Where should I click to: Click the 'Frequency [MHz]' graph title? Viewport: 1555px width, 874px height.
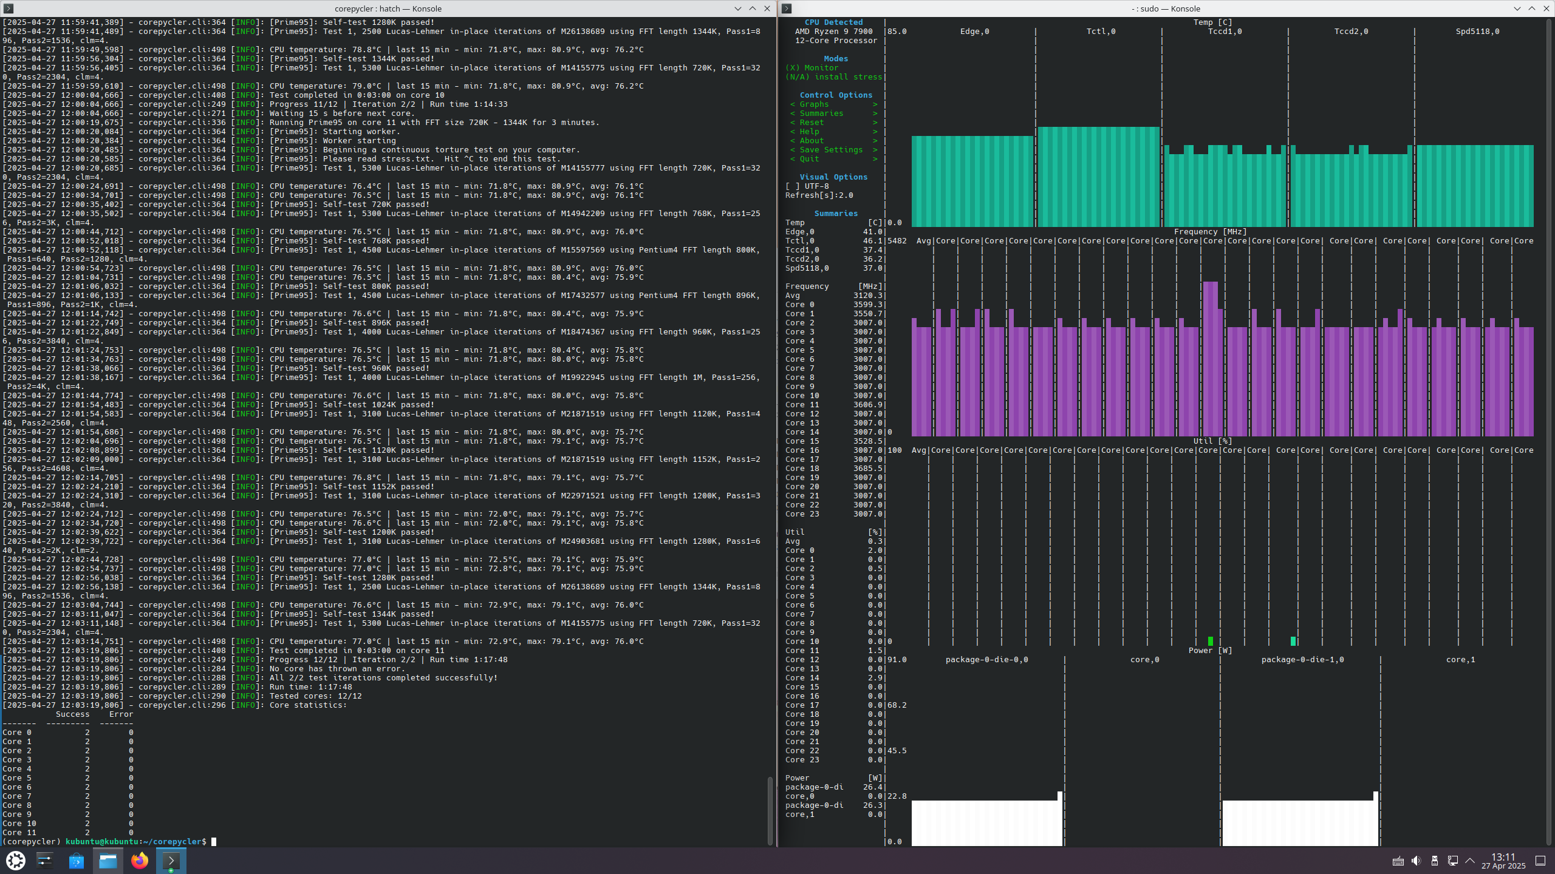(x=1210, y=232)
